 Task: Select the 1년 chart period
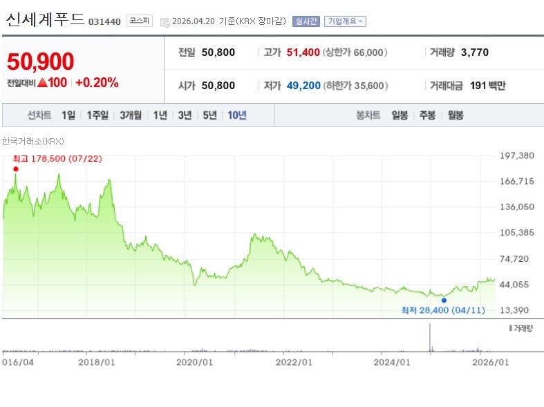160,115
